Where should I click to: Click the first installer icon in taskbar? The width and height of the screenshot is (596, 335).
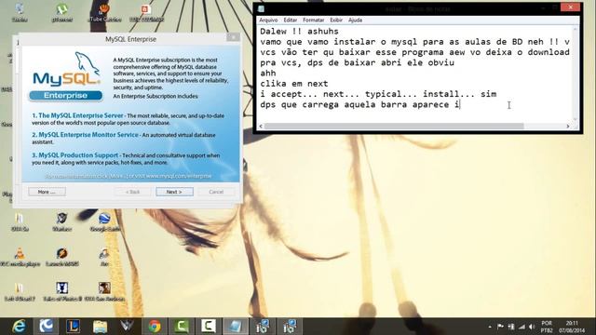click(x=263, y=327)
